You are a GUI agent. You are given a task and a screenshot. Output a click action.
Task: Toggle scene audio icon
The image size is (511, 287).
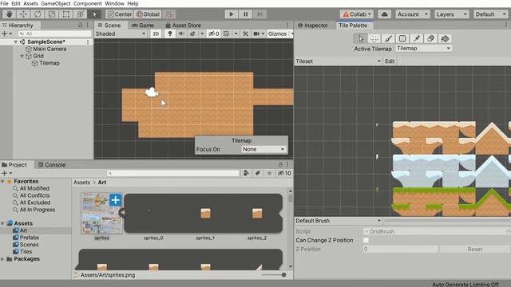coord(181,33)
